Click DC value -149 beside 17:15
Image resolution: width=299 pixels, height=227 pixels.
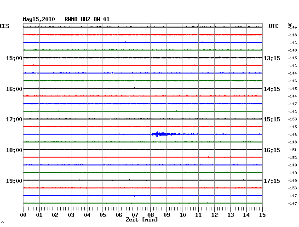(x=292, y=181)
